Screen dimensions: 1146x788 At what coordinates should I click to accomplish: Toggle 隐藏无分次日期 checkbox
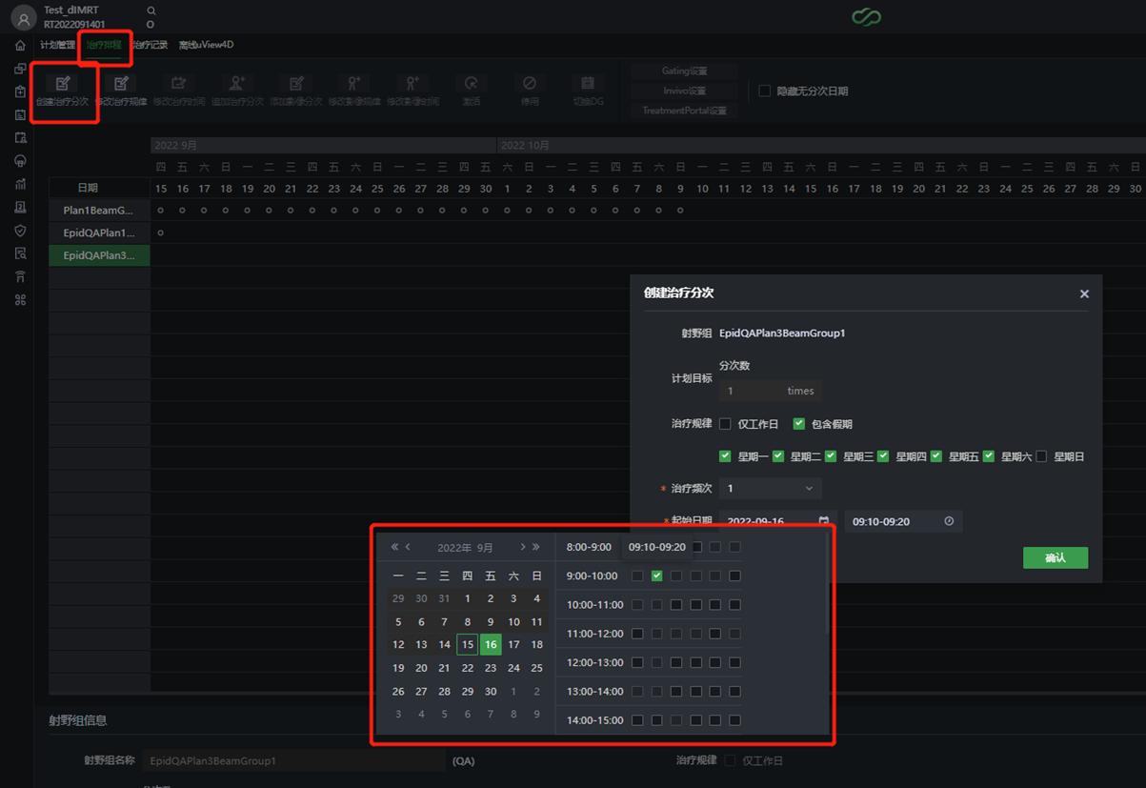point(764,91)
